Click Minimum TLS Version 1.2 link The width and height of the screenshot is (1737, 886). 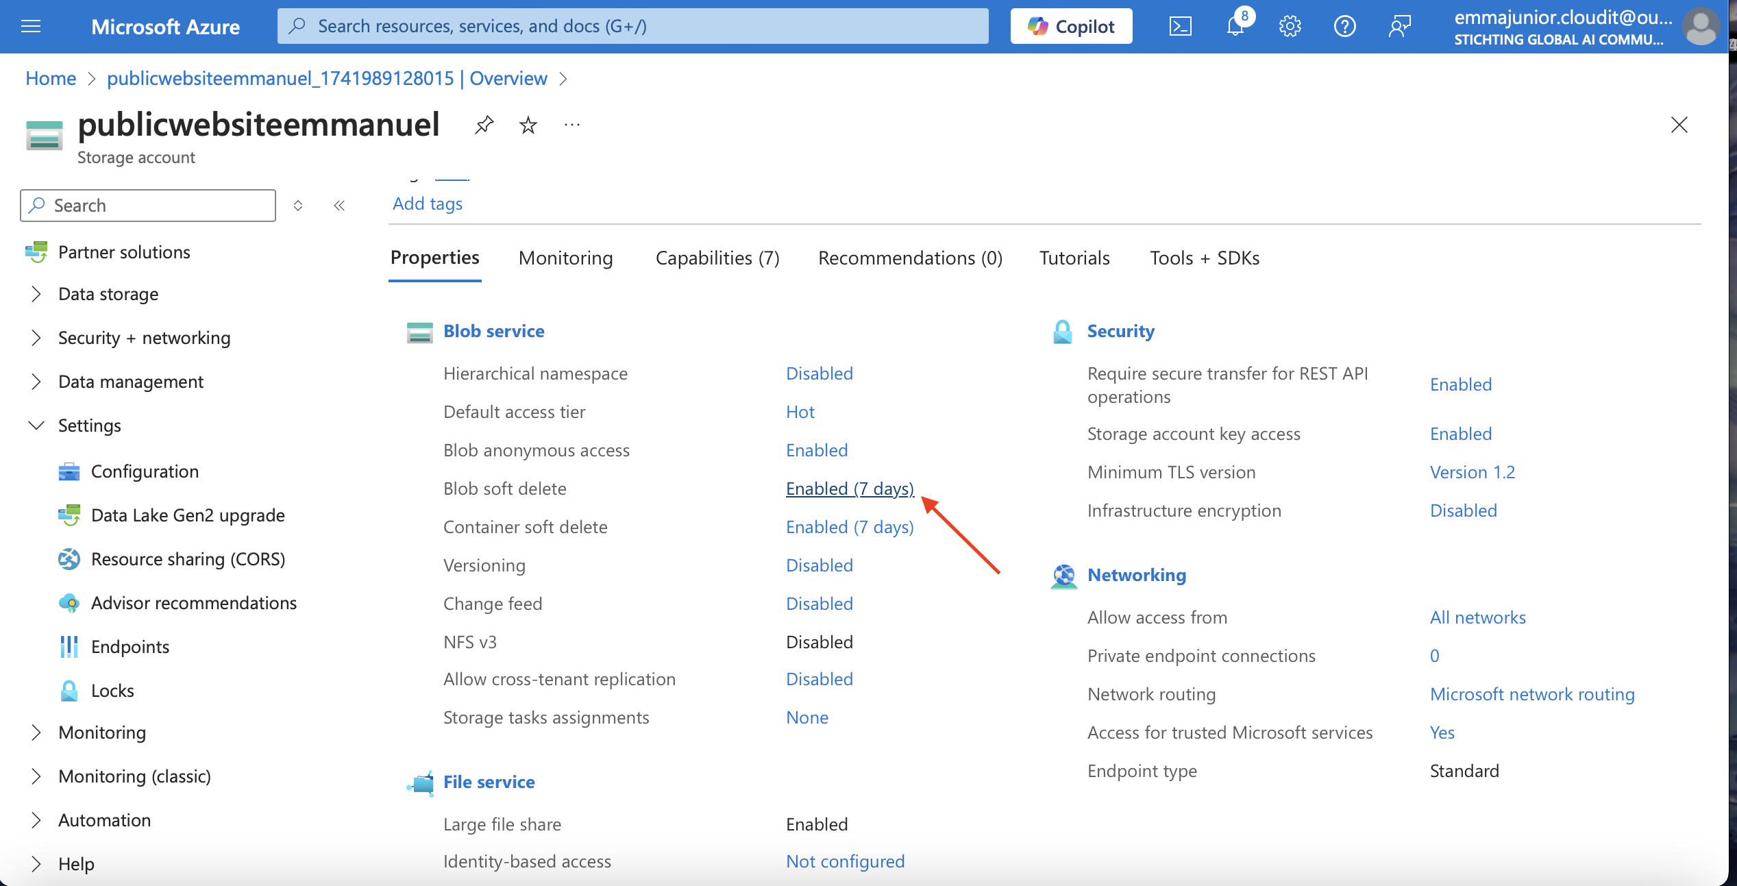click(x=1473, y=472)
